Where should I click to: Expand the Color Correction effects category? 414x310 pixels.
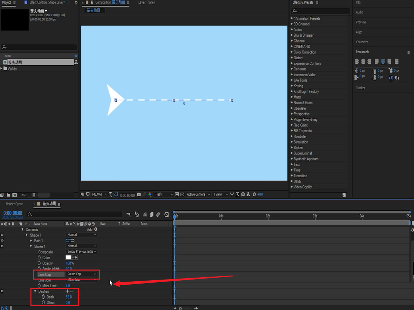292,52
